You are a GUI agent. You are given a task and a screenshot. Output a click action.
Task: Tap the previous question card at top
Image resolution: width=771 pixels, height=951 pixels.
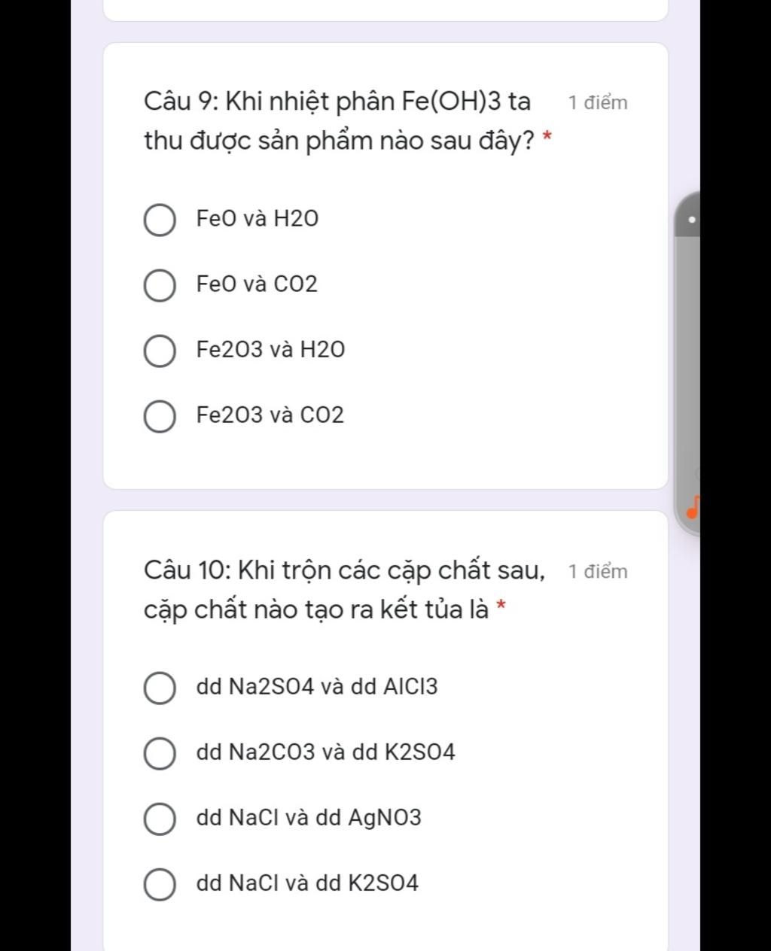pos(385,10)
